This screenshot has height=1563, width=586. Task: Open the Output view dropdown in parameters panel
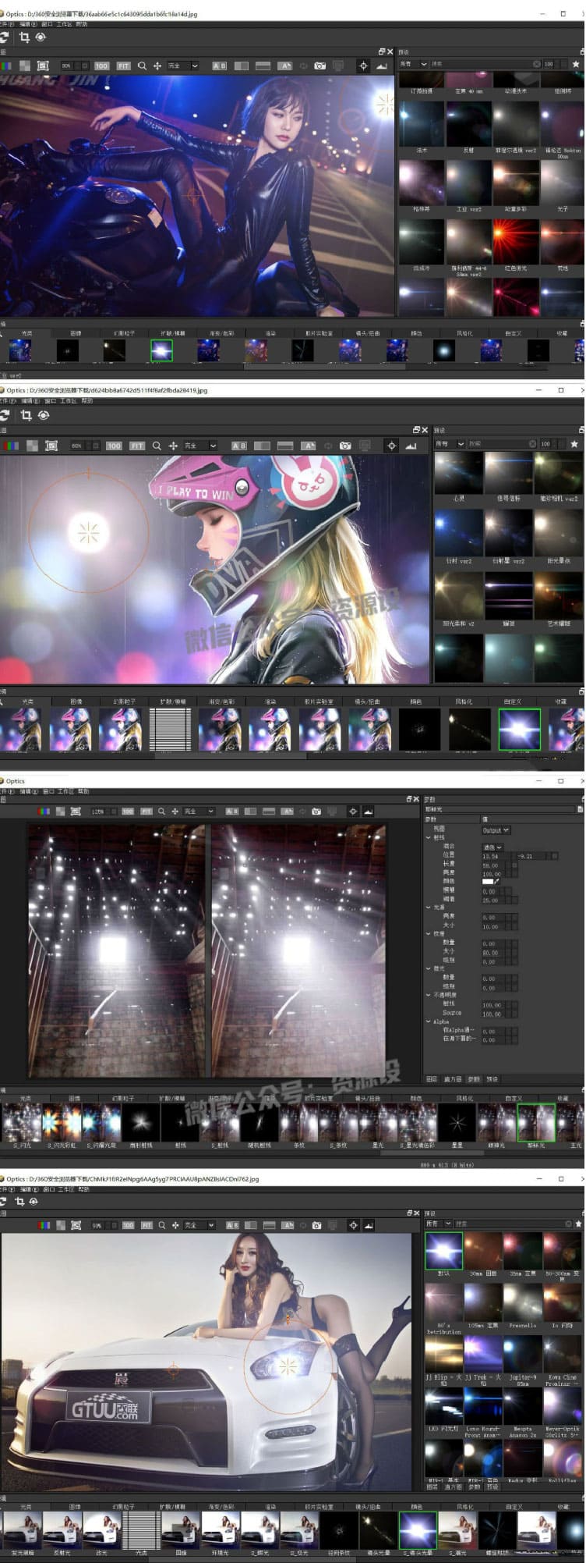point(496,830)
